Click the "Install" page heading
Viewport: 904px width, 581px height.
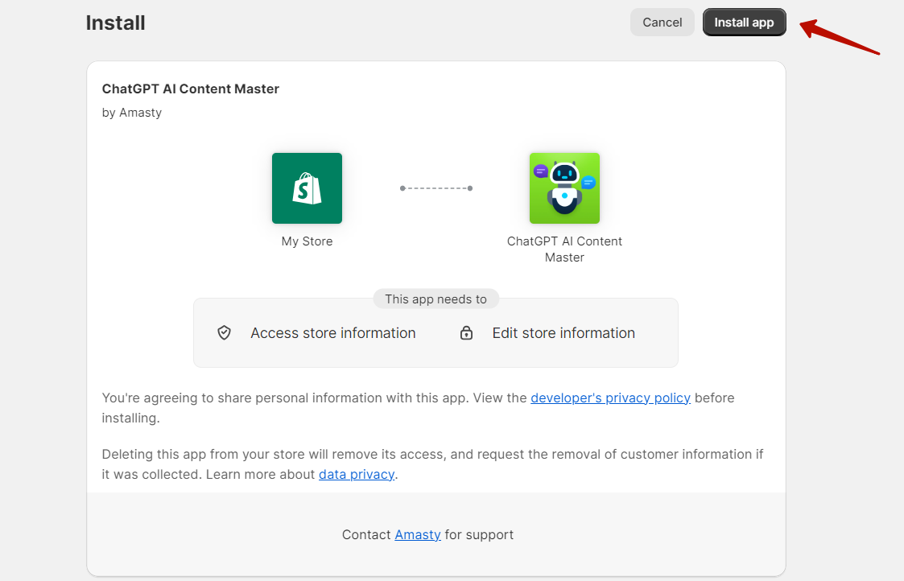(115, 23)
